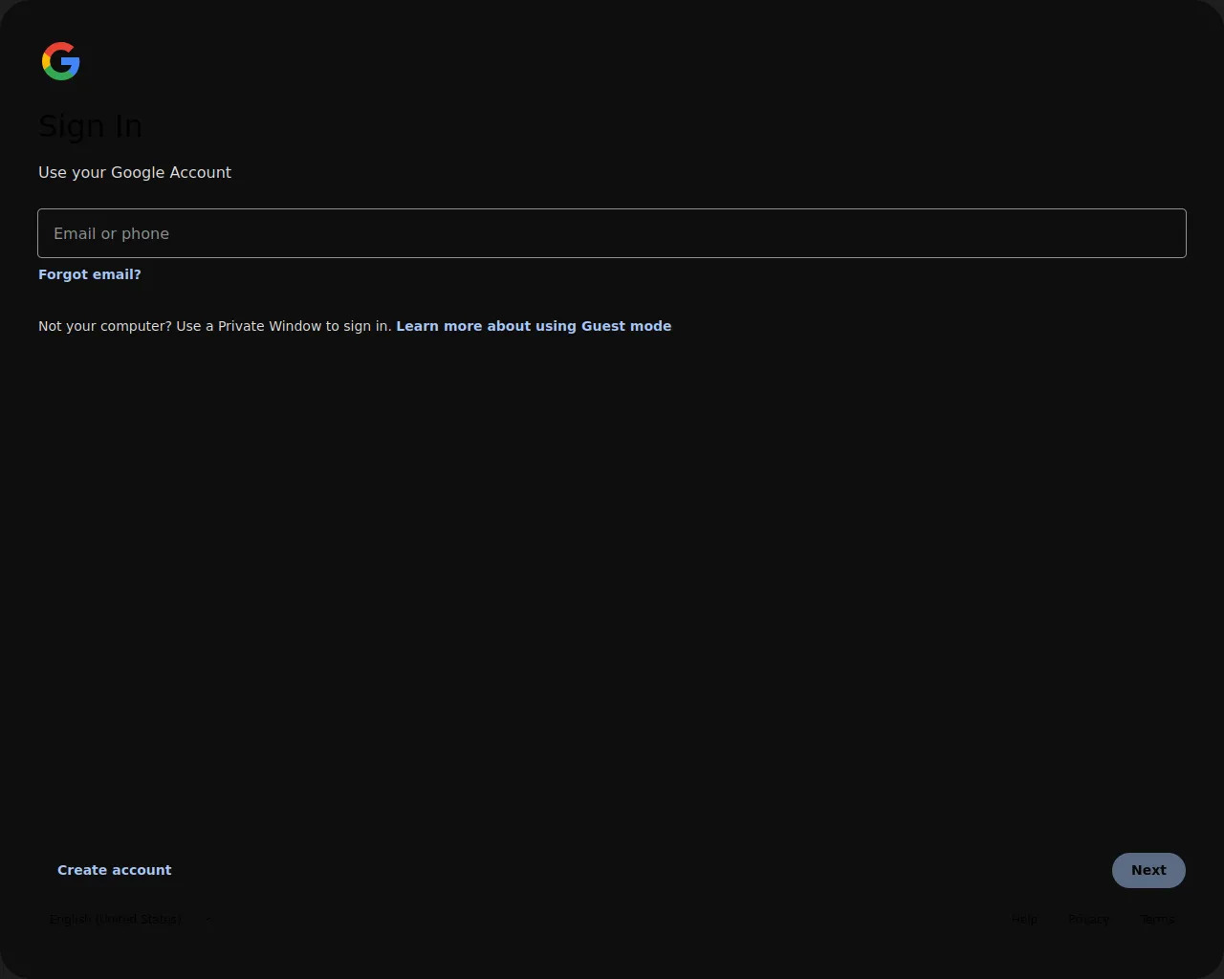This screenshot has height=979, width=1224.
Task: Open the Privacy footer link
Action: pyautogui.click(x=1089, y=920)
